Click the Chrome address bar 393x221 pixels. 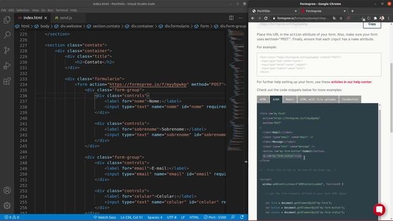pos(302,18)
